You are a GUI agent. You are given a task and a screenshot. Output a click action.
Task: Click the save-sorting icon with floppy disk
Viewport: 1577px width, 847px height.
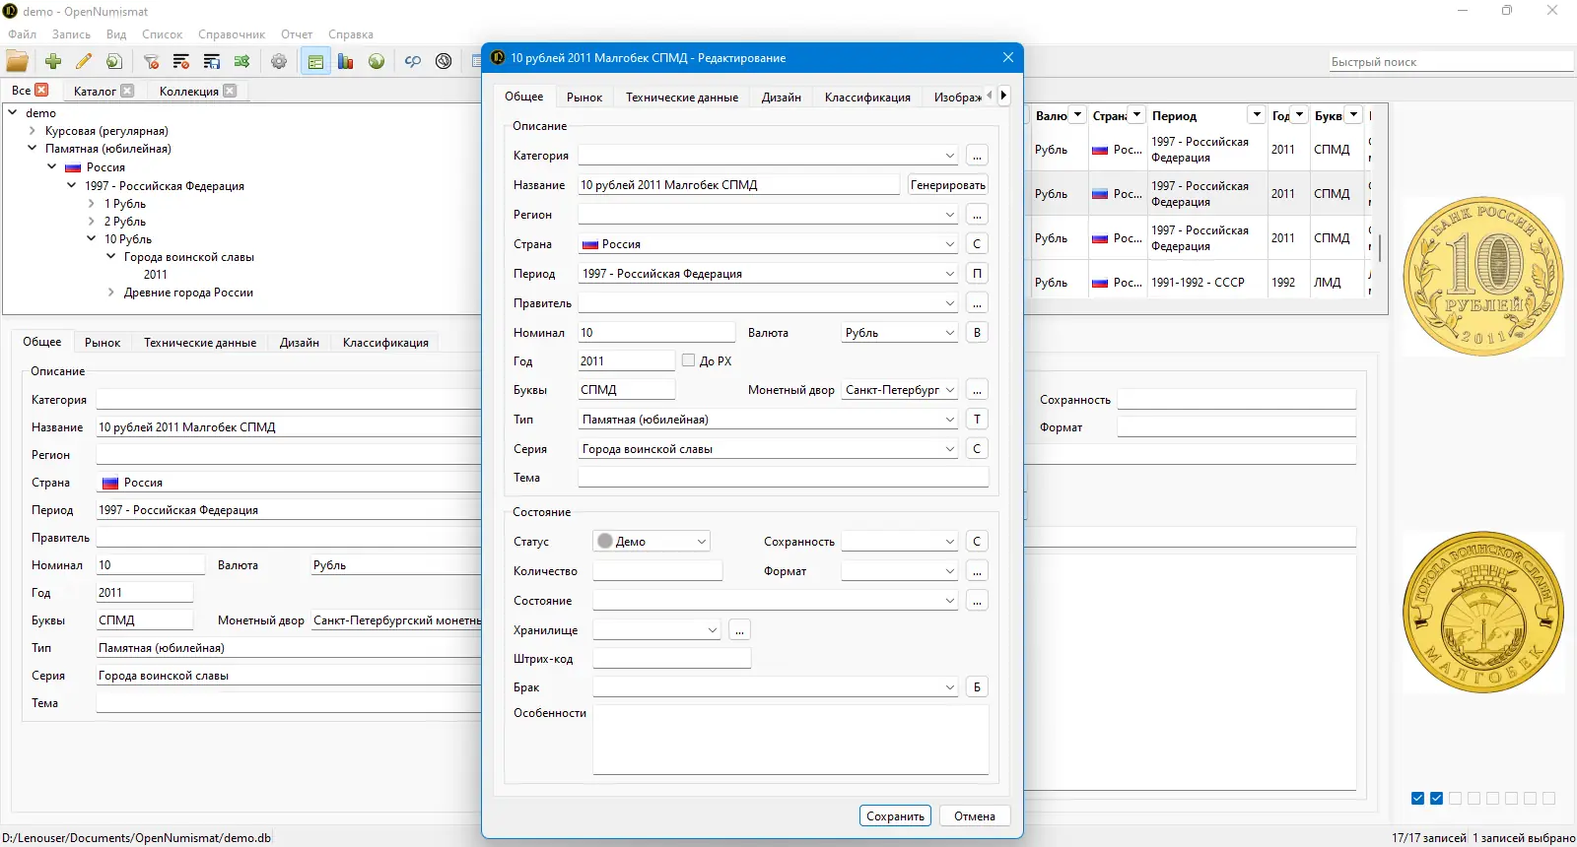tap(212, 61)
